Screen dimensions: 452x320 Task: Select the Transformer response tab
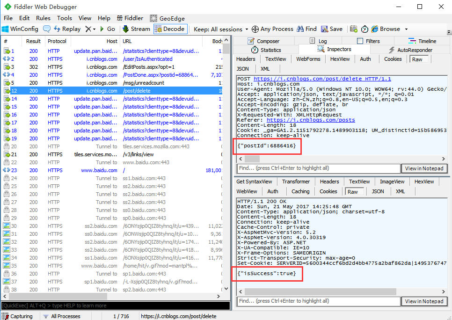[x=296, y=182]
